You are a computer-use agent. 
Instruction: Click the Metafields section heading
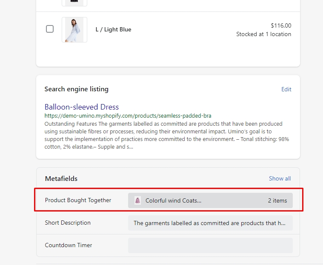[61, 179]
